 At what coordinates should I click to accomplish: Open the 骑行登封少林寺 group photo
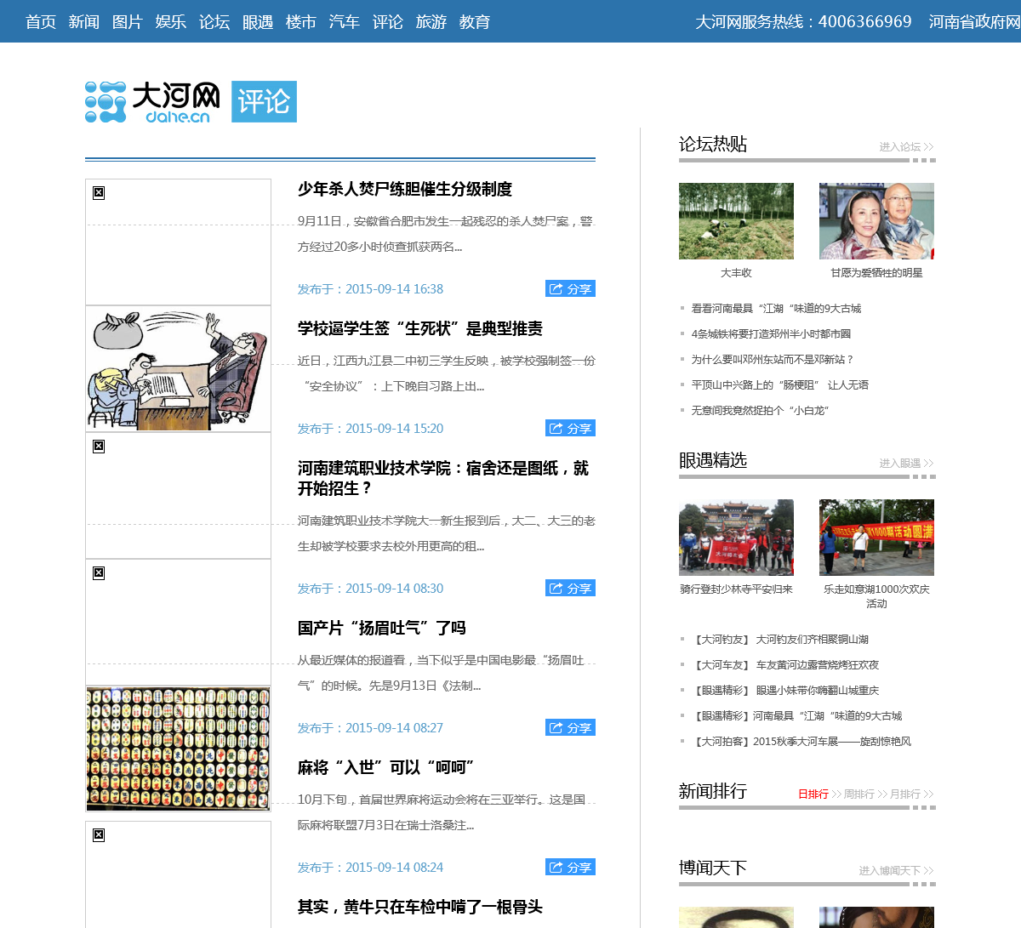[736, 538]
